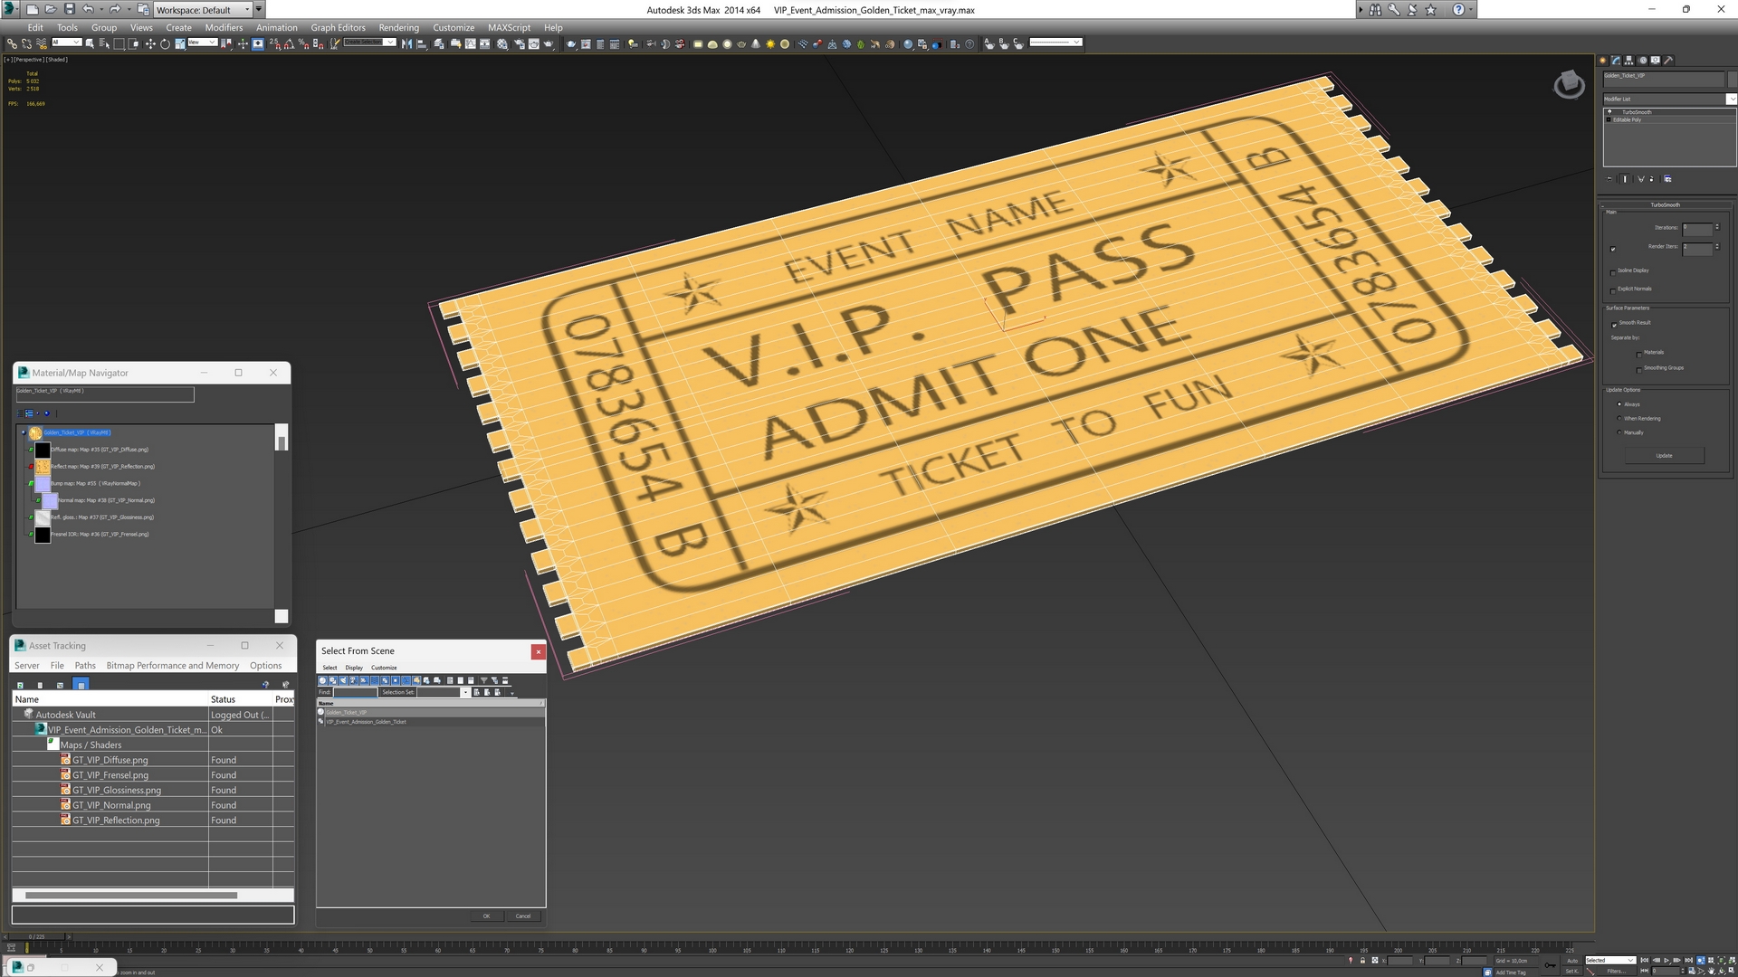Click the Save File icon in quick access toolbar
This screenshot has height=977, width=1738.
click(x=69, y=9)
